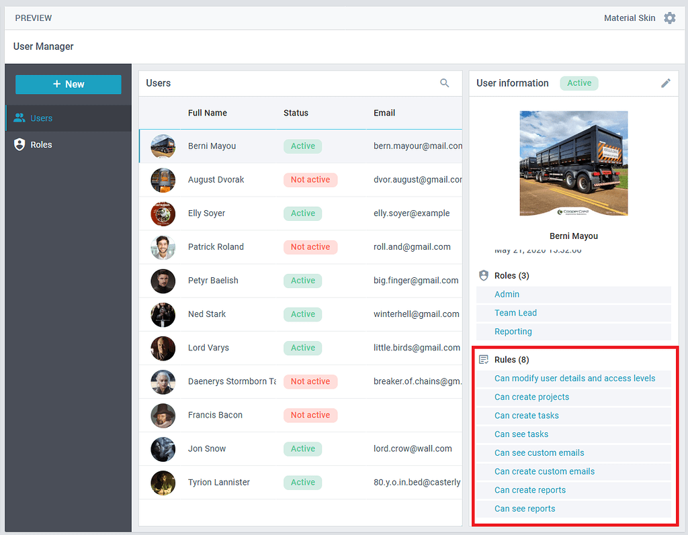Click August Dvorak's Not active status badge

[310, 180]
